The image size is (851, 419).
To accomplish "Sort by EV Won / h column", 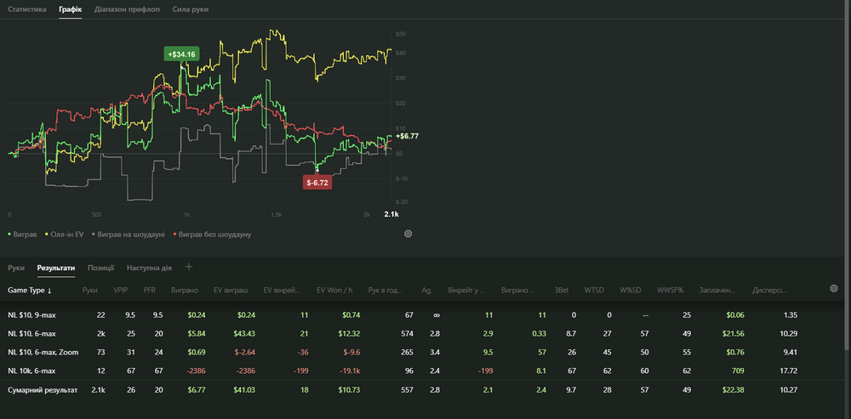I will [x=334, y=290].
